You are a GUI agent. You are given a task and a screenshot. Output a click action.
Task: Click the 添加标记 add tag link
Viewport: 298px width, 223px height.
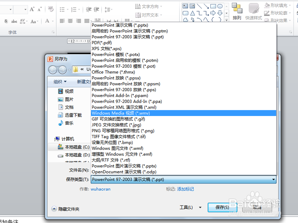186,189
